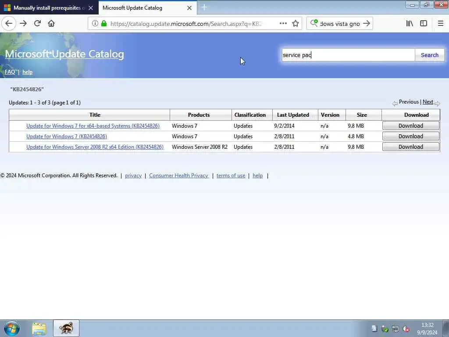Go to Next results page
449x337 pixels.
(x=428, y=102)
